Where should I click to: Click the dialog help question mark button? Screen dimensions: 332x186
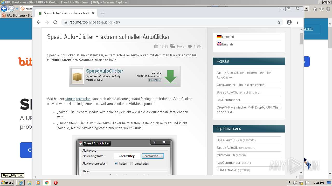(154, 142)
